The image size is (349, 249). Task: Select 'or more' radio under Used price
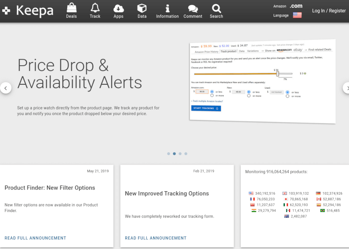[287, 96]
